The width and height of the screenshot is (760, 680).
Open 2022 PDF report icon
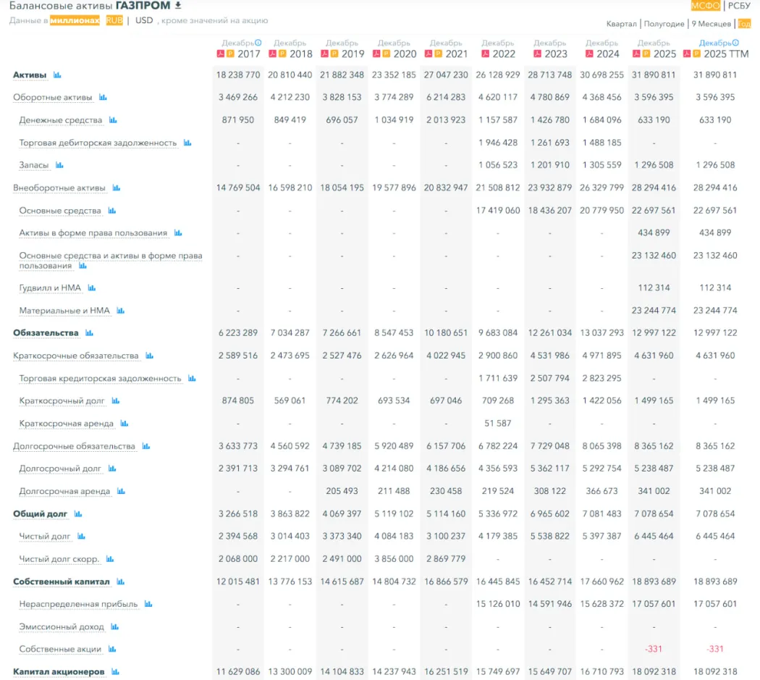pos(485,54)
